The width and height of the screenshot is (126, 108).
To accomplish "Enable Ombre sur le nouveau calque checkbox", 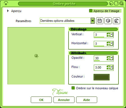I will click(73, 88).
